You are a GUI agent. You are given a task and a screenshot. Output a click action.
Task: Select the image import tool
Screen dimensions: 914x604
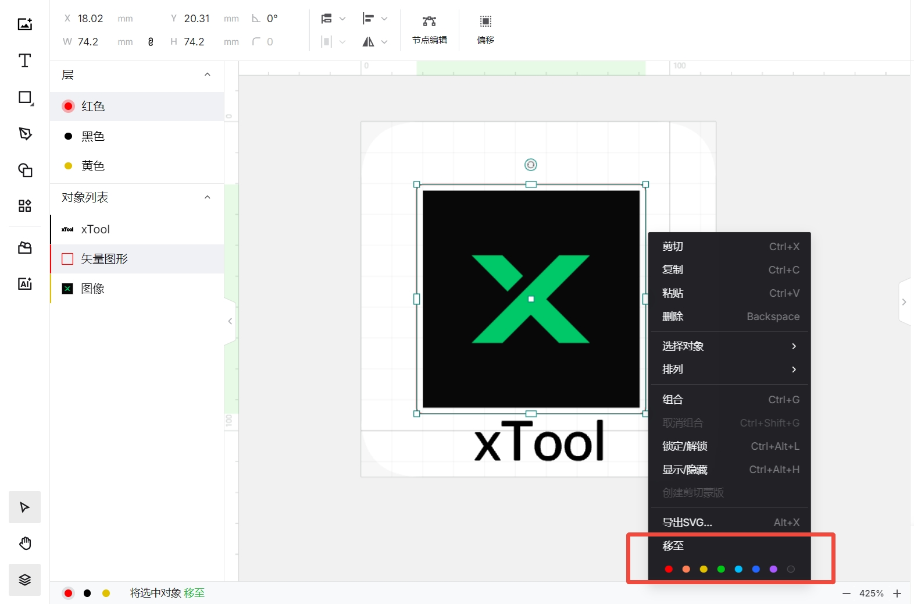(24, 24)
